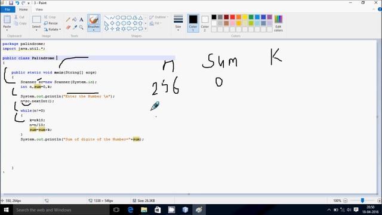Collapse the ribbon with the chevron
The image size is (382, 215).
click(374, 10)
